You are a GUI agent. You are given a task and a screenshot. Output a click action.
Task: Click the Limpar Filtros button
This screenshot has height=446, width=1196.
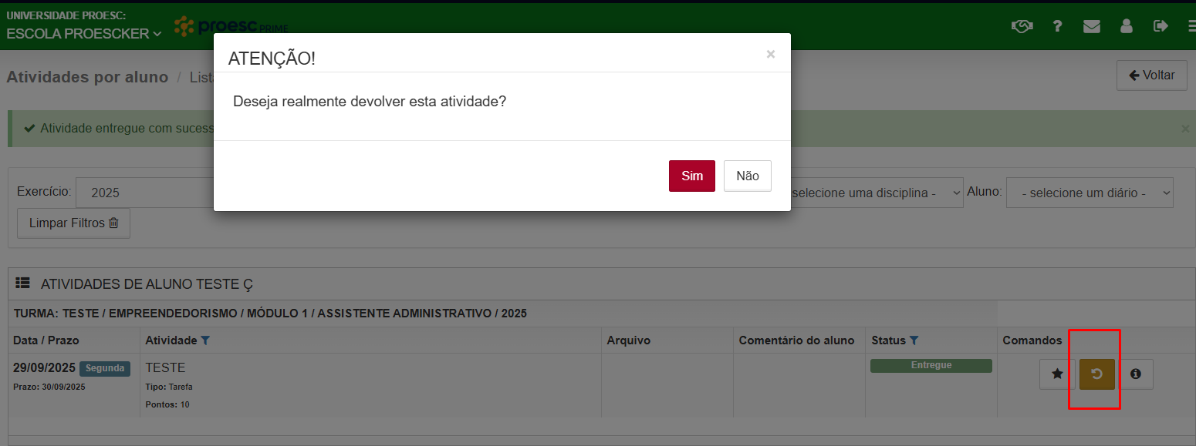point(73,223)
